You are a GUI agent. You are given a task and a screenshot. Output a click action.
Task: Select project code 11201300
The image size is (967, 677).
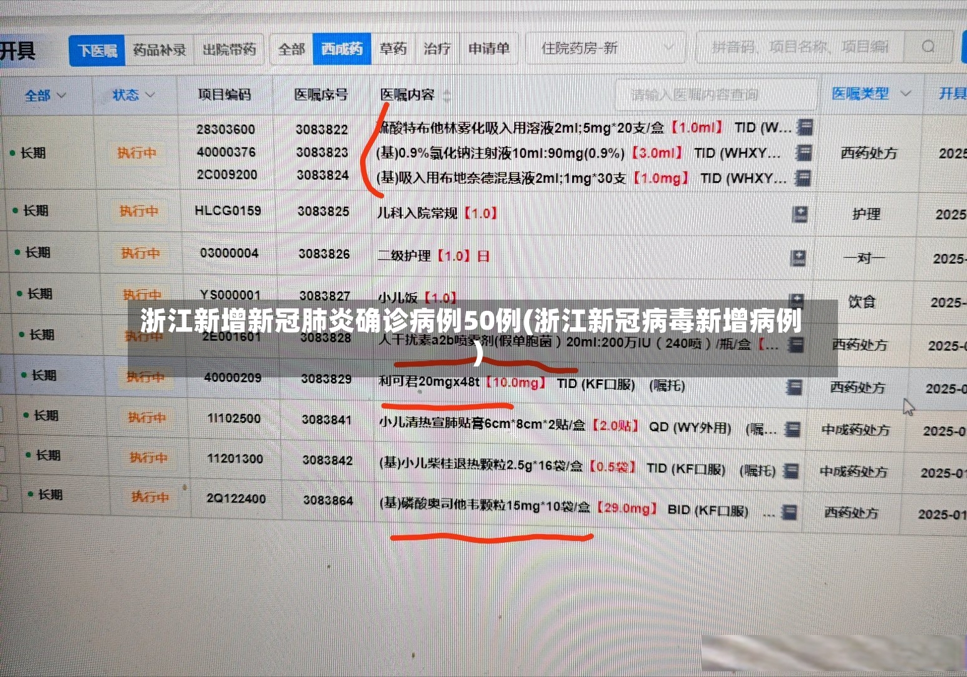235,458
